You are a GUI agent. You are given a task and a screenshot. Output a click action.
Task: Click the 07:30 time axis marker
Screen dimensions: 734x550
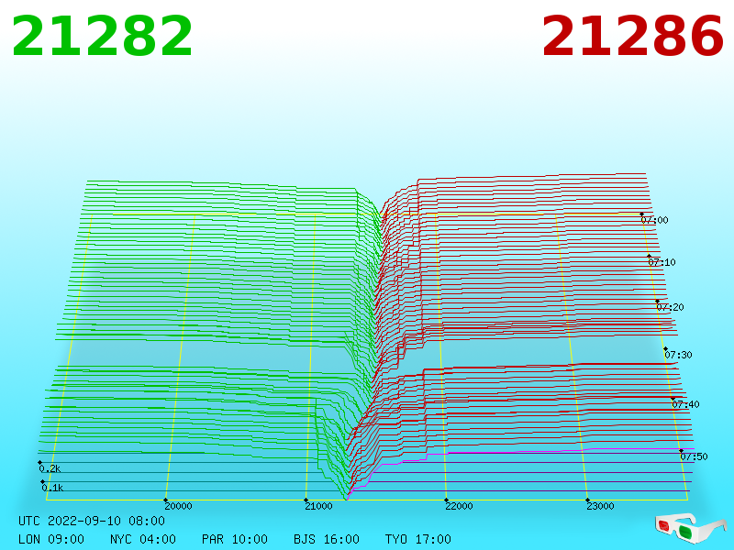point(678,355)
